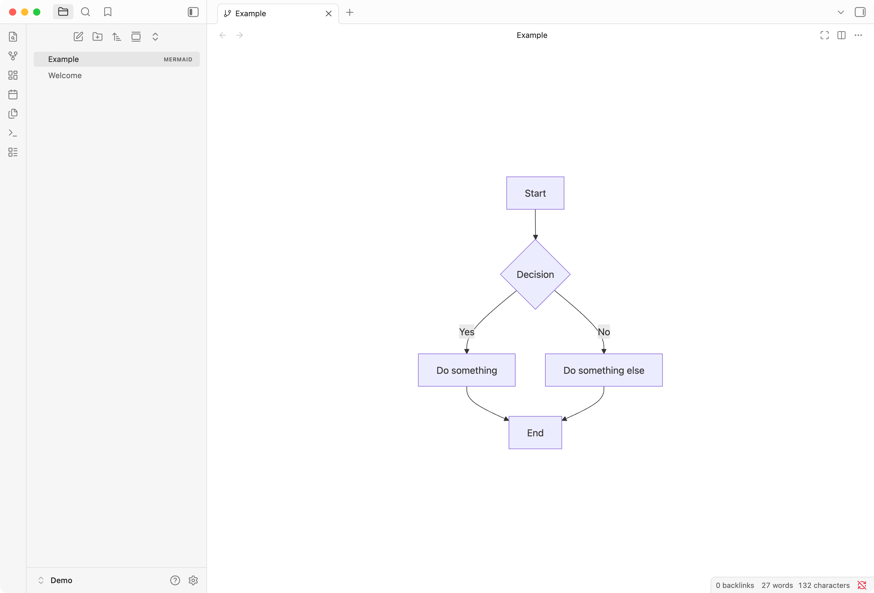
Task: Click the templates ribbon icon
Action: pos(13,113)
